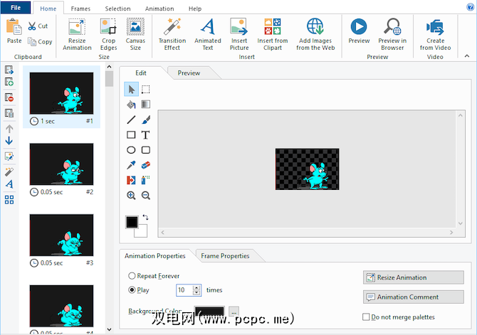The width and height of the screenshot is (477, 335).
Task: Zoom in with the magnifier plus
Action: [x=132, y=195]
